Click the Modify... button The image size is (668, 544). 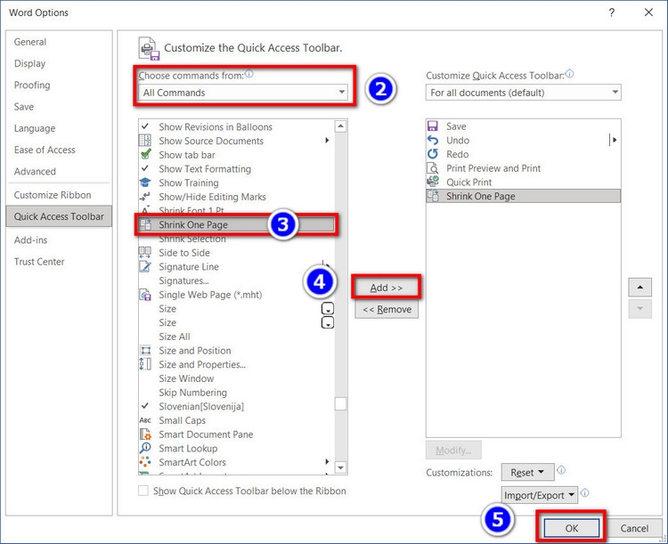pyautogui.click(x=453, y=451)
